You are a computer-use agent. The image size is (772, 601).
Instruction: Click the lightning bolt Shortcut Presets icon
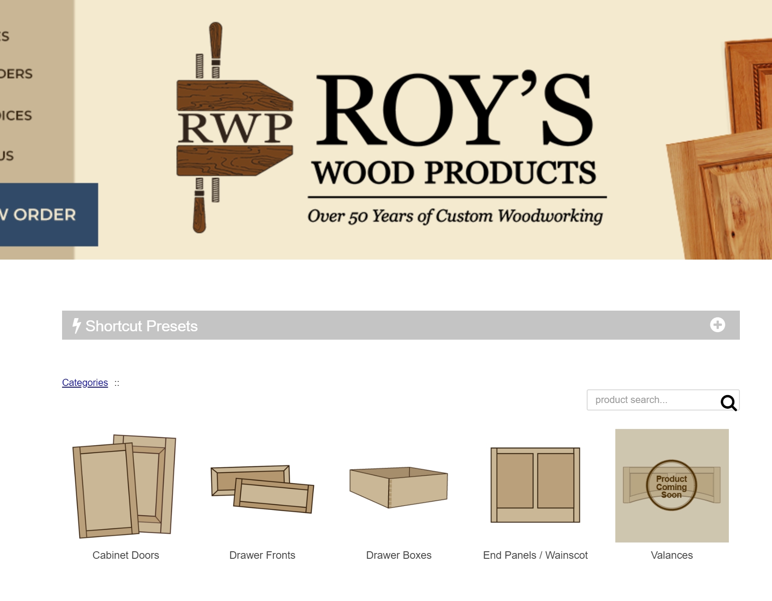pos(77,326)
